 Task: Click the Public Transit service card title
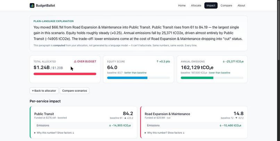click(44, 114)
